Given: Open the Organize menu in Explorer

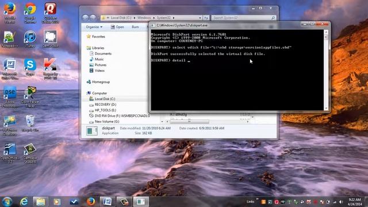Looking at the screenshot, I should pyautogui.click(x=94, y=27).
